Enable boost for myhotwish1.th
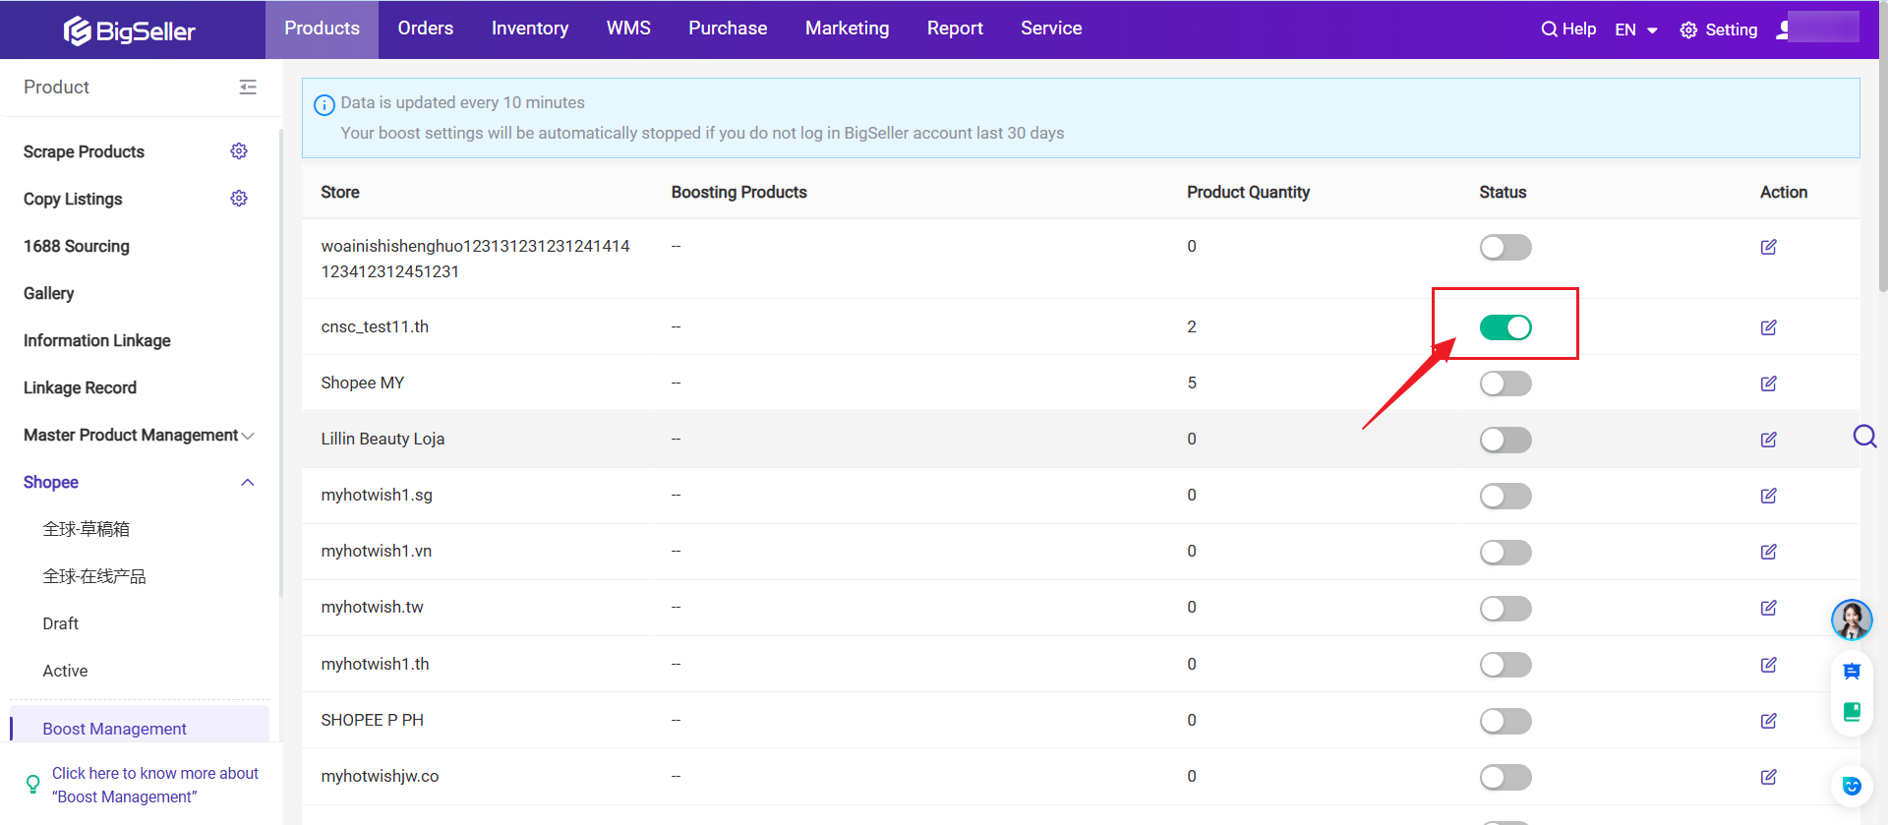This screenshot has height=825, width=1888. tap(1505, 665)
